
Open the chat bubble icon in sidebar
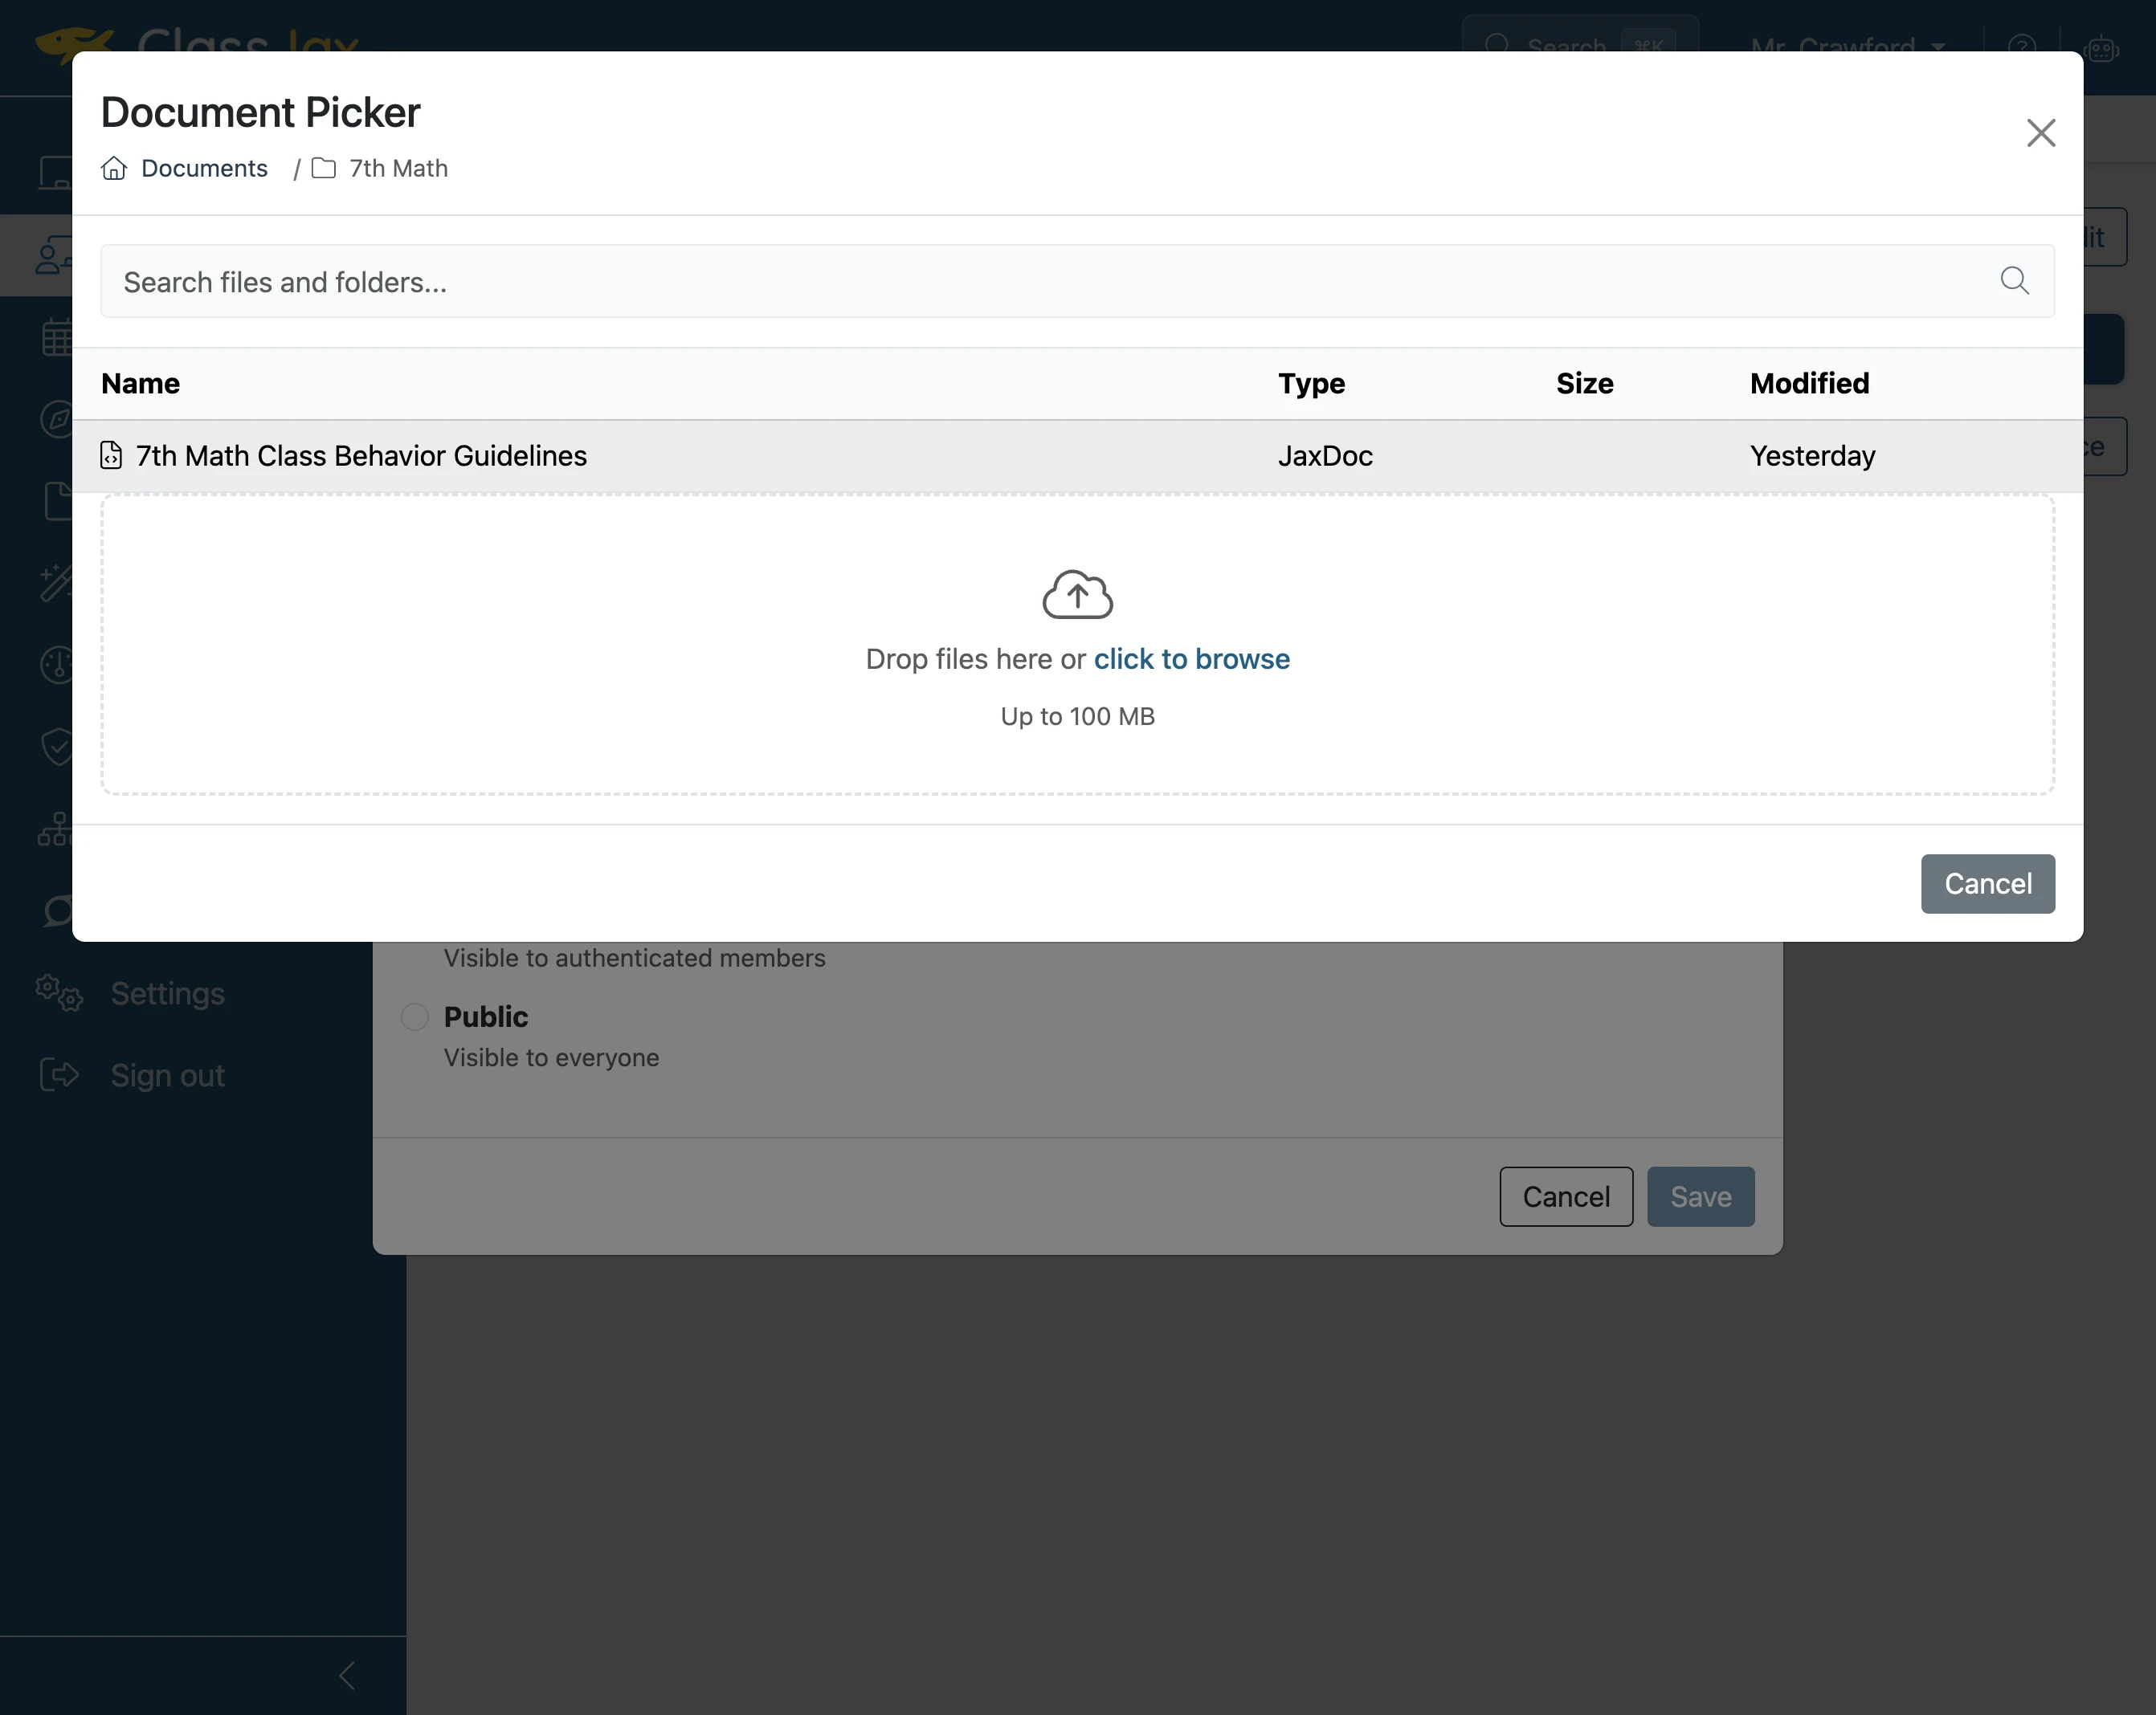click(x=56, y=910)
